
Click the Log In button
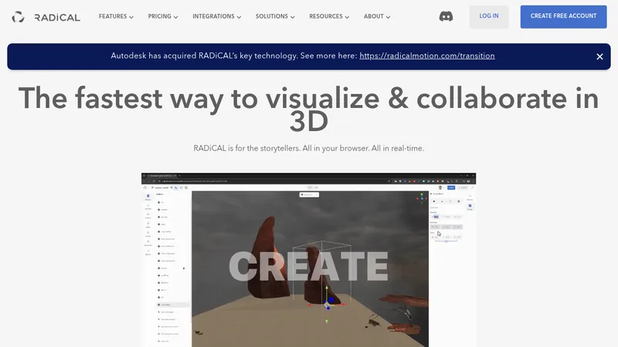[x=489, y=16]
